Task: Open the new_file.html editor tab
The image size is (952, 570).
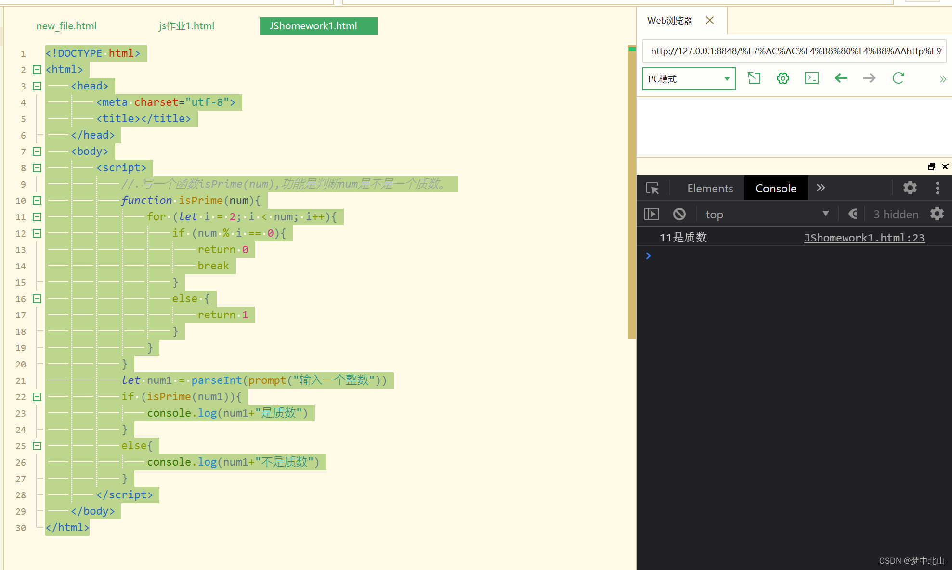Action: point(66,26)
